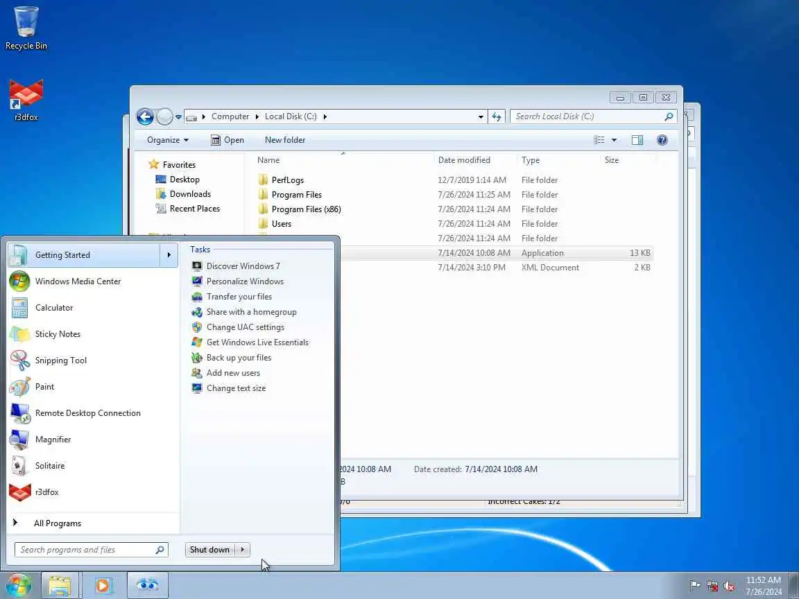
Task: Launch r3dfox desktop shortcut
Action: (x=26, y=100)
